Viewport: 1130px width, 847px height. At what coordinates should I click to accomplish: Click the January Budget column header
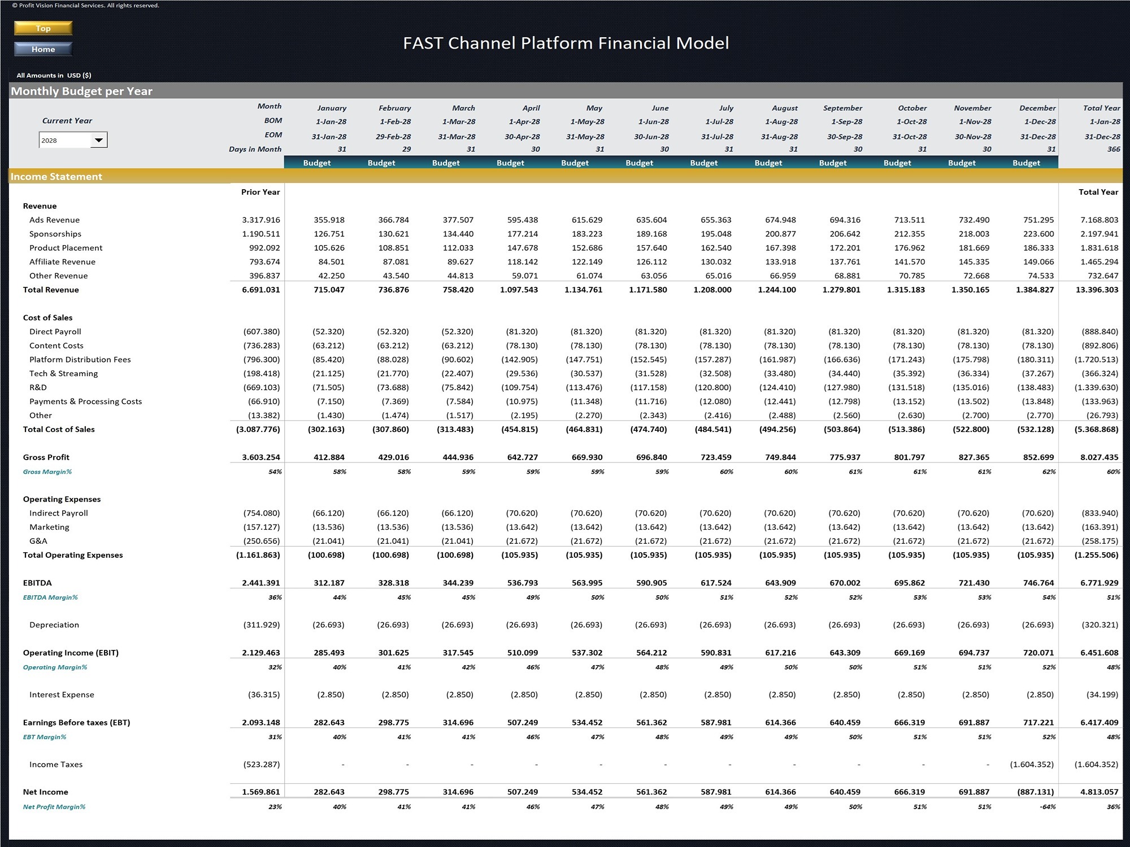pyautogui.click(x=317, y=163)
